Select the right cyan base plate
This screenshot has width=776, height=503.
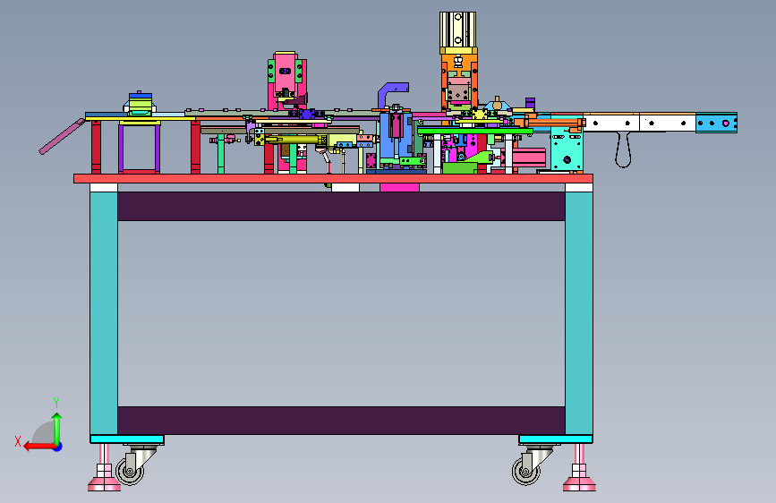(555, 439)
